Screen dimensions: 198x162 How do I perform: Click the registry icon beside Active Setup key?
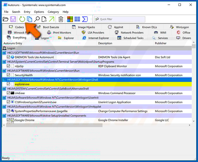tap(4, 116)
